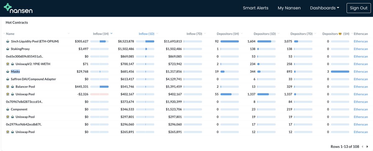Click smart money emoji in Depositors header
This screenshot has width=373, height=151.
click(x=340, y=33)
